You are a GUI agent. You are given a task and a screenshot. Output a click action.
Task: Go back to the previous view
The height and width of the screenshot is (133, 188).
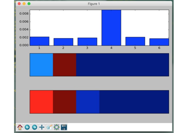[x=27, y=127]
